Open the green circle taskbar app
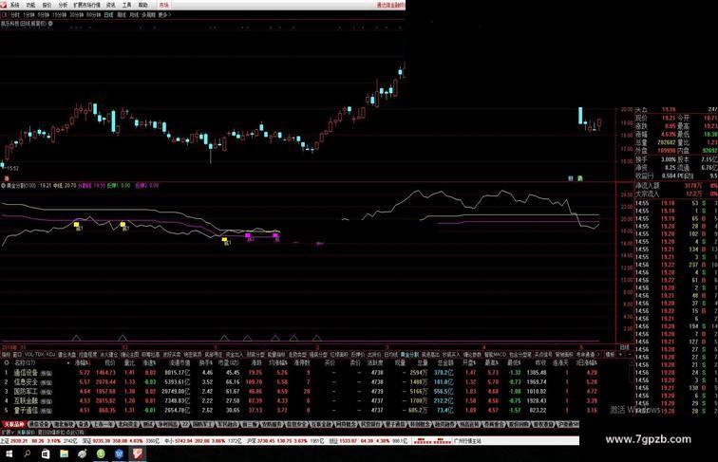The height and width of the screenshot is (462, 718). (x=101, y=453)
